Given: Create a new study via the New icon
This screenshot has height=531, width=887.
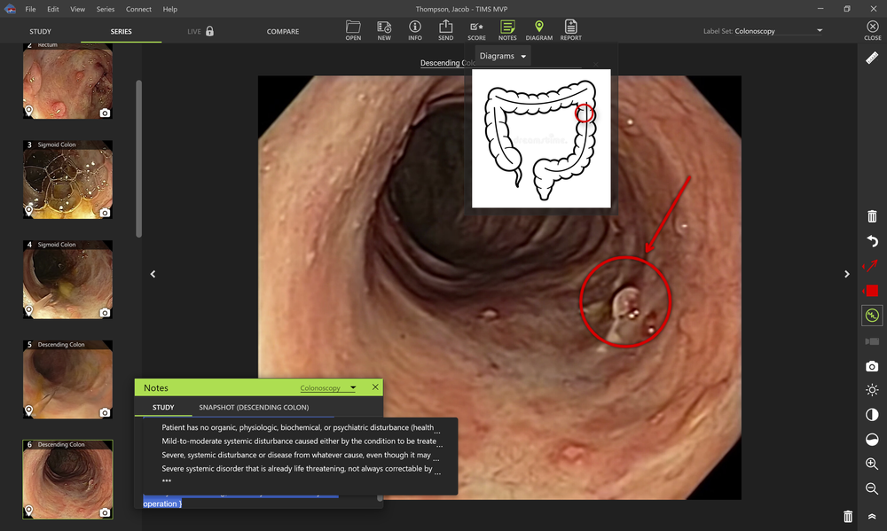Looking at the screenshot, I should pos(383,29).
